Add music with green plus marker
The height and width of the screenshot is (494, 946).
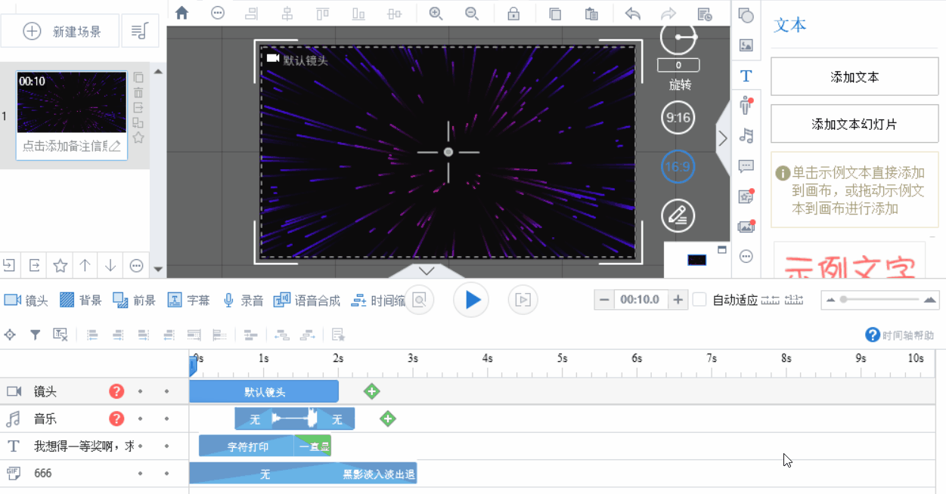tap(387, 418)
